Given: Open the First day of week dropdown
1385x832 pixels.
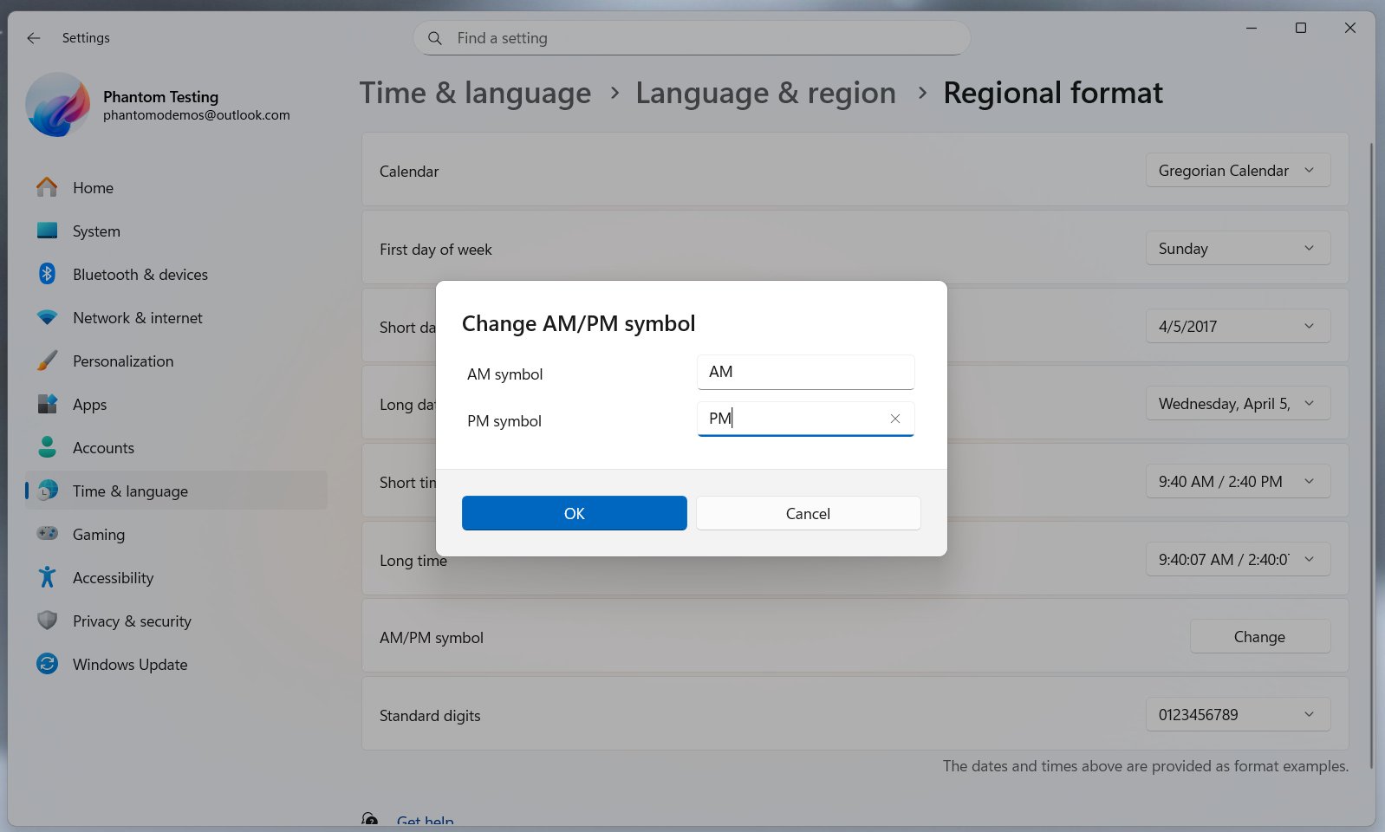Looking at the screenshot, I should click(1237, 249).
